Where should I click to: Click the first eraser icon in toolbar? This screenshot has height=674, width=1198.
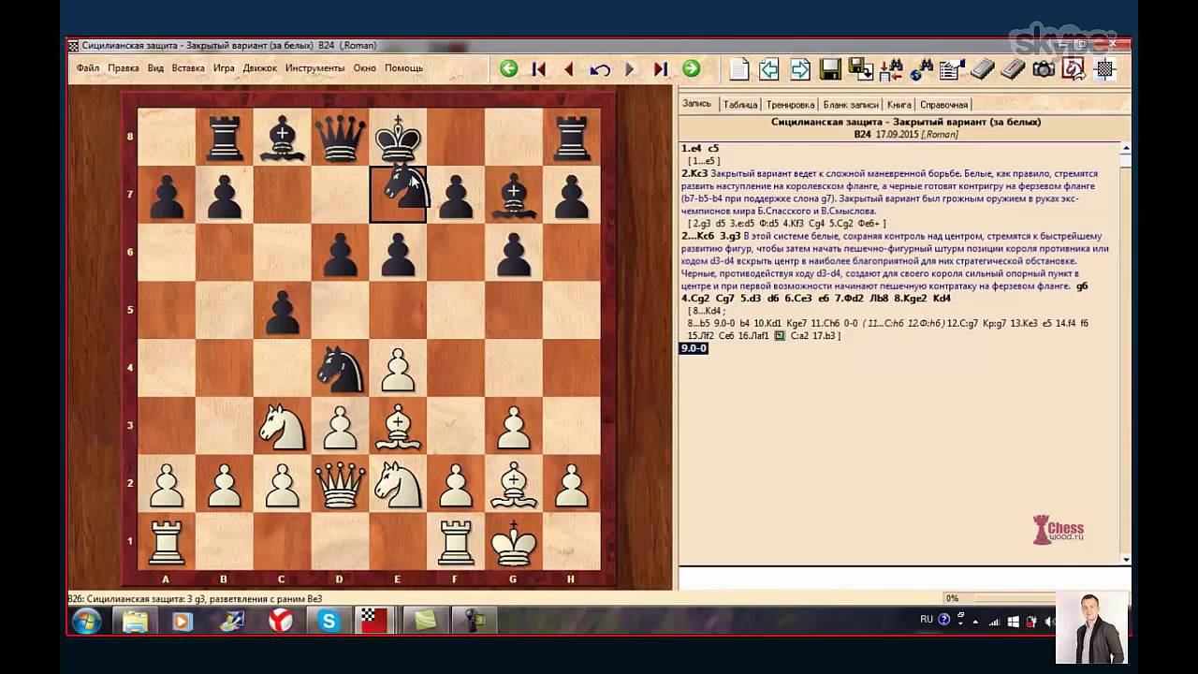click(x=983, y=68)
